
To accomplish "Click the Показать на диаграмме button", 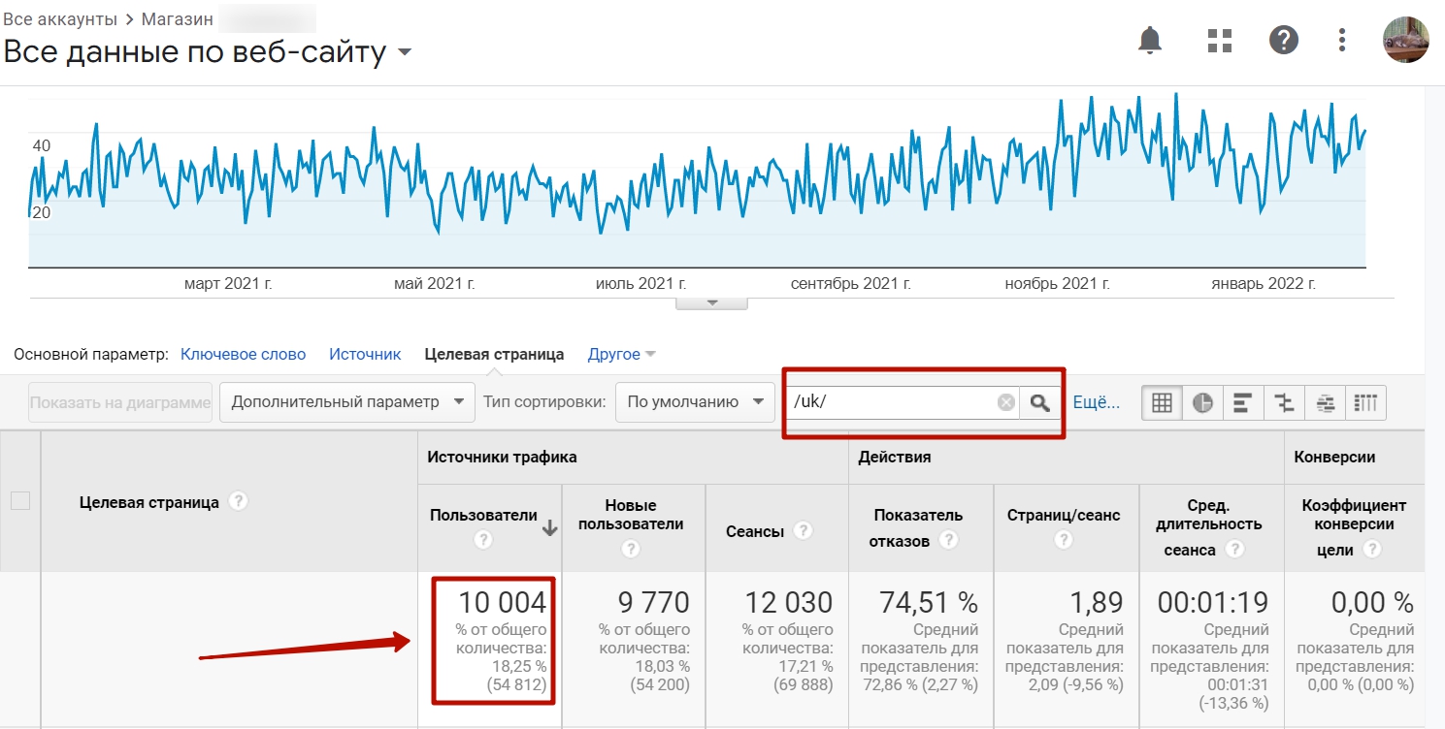I will (x=120, y=402).
